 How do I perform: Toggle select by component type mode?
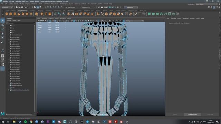tap(40, 7)
